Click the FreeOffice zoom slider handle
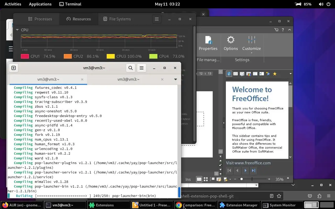This screenshot has width=335, height=209. click(x=241, y=179)
